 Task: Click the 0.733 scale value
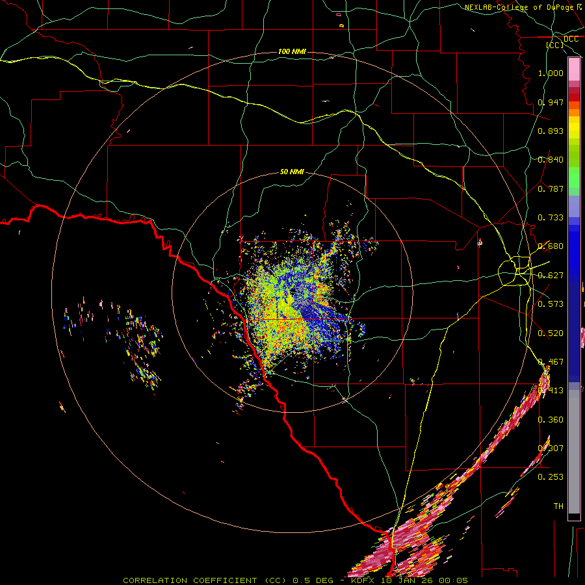coord(551,218)
